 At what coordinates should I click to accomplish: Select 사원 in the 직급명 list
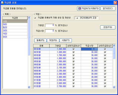15,21
